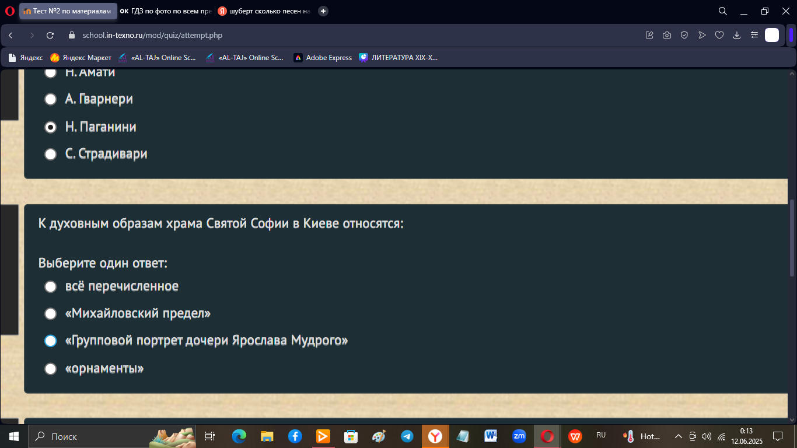Open Easy Setup sliders icon

pos(754,36)
